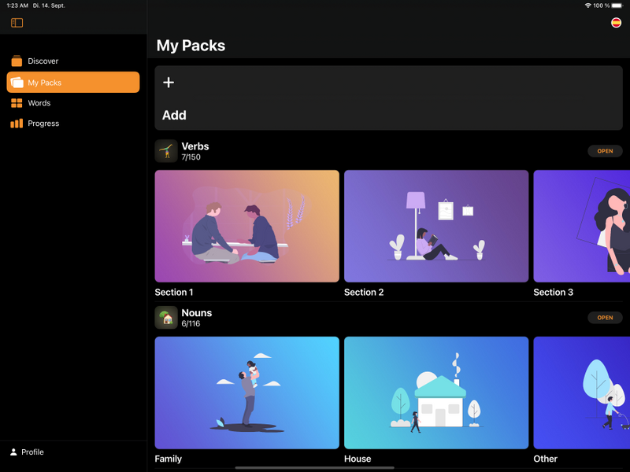Open the Section 1 thumbnail
The height and width of the screenshot is (472, 630).
[247, 226]
